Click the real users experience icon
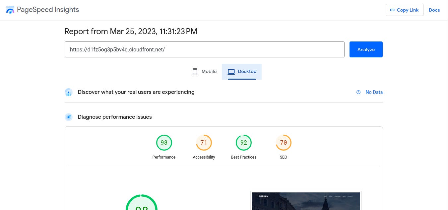Screen dimensions: 448x210 coord(69,92)
